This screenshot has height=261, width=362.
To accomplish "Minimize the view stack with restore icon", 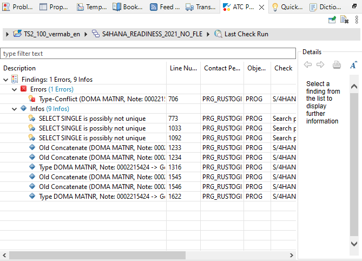I will (355, 6).
